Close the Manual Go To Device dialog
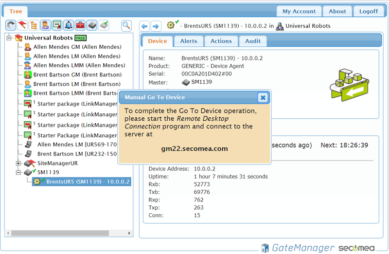 pos(263,97)
